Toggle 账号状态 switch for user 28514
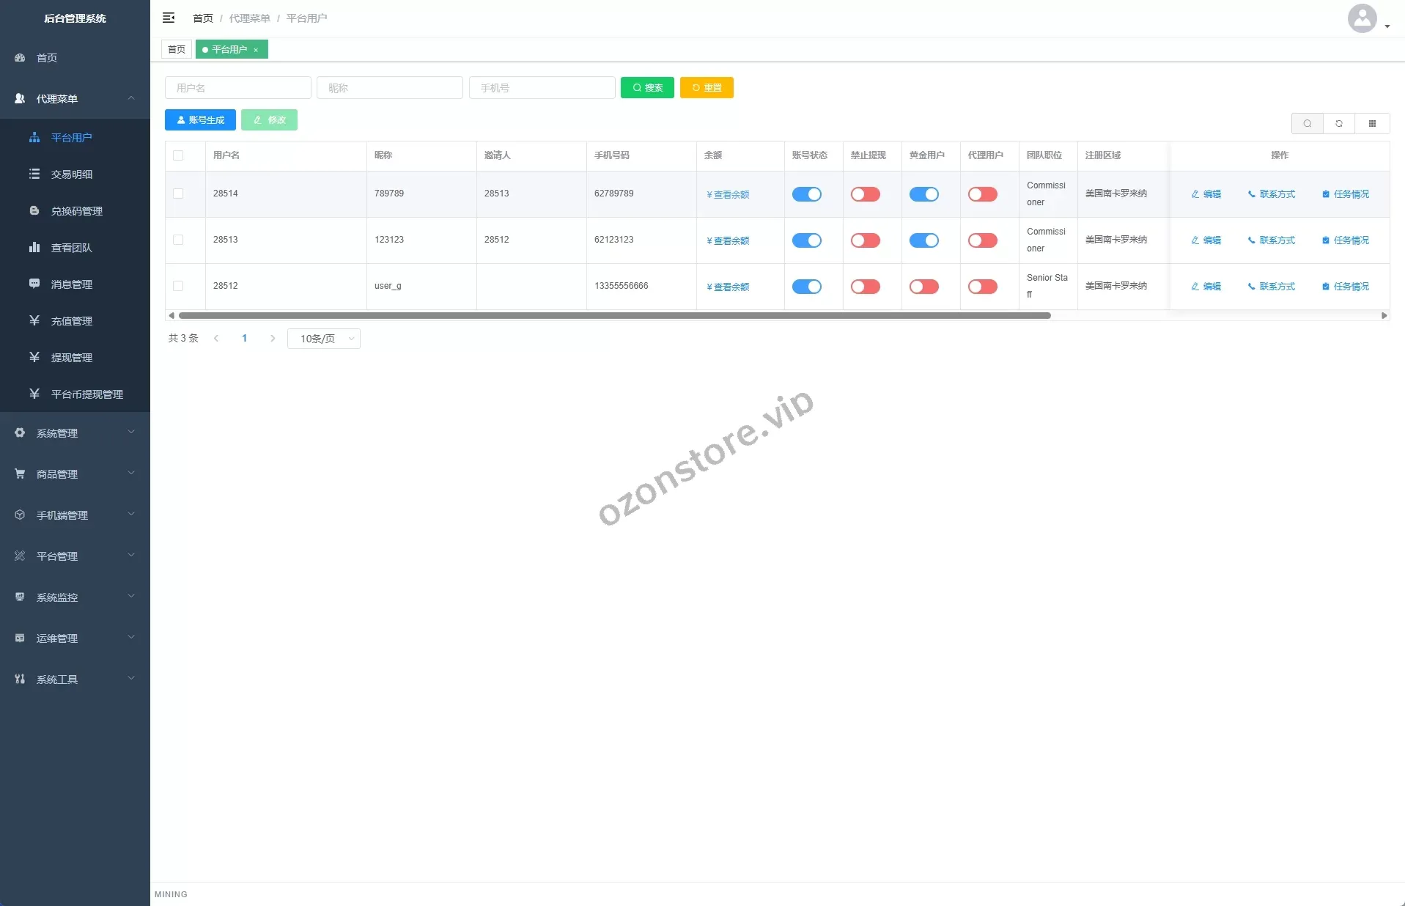Viewport: 1405px width, 906px height. (806, 194)
